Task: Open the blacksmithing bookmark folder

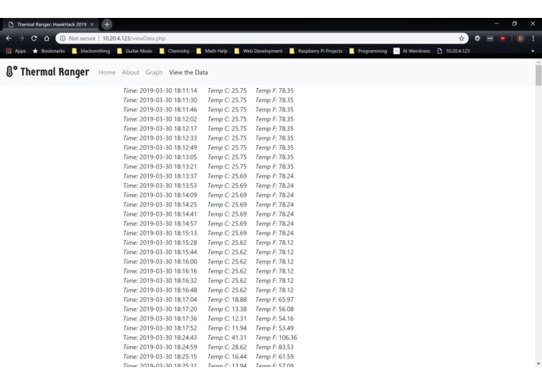Action: pos(91,51)
